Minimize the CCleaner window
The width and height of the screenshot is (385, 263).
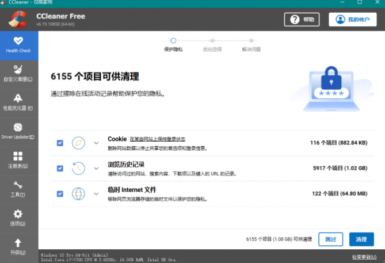click(342, 2)
